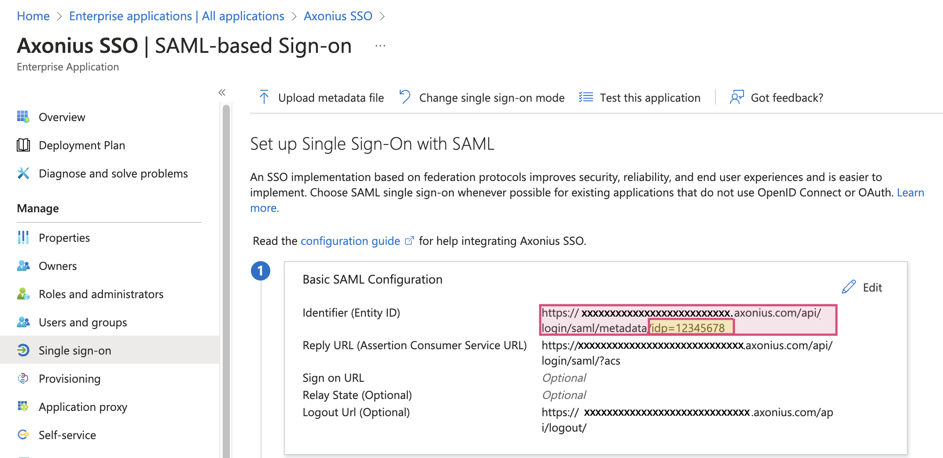Screen dimensions: 943x458
Task: Click the Provisioning cycle icon
Action: (23, 378)
